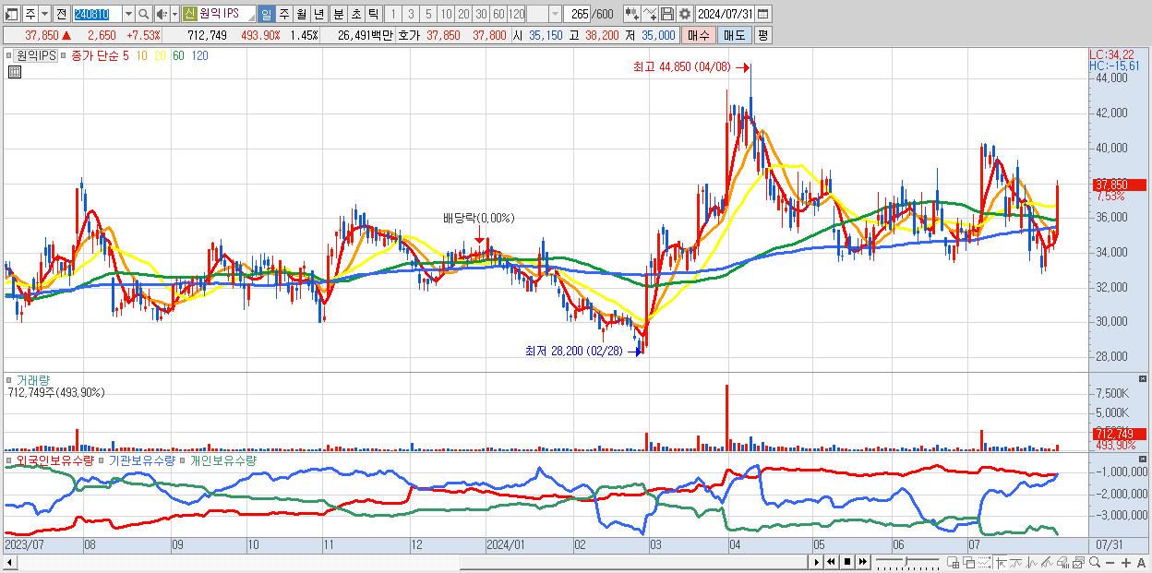Viewport: 1152px width, 573px height.
Task: Select the 60 interval button
Action: [498, 14]
